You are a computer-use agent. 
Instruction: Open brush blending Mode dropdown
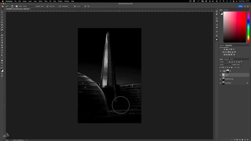[29, 6]
